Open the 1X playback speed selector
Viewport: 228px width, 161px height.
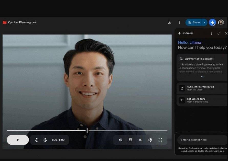click(140, 140)
